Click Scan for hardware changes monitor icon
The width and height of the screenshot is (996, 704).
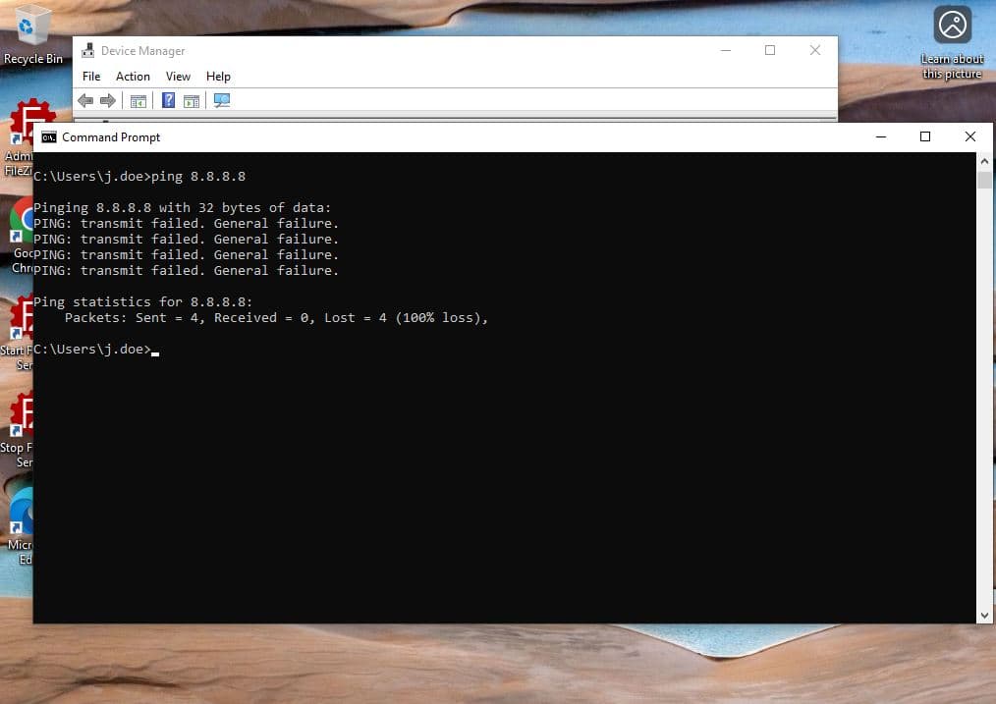pyautogui.click(x=222, y=101)
